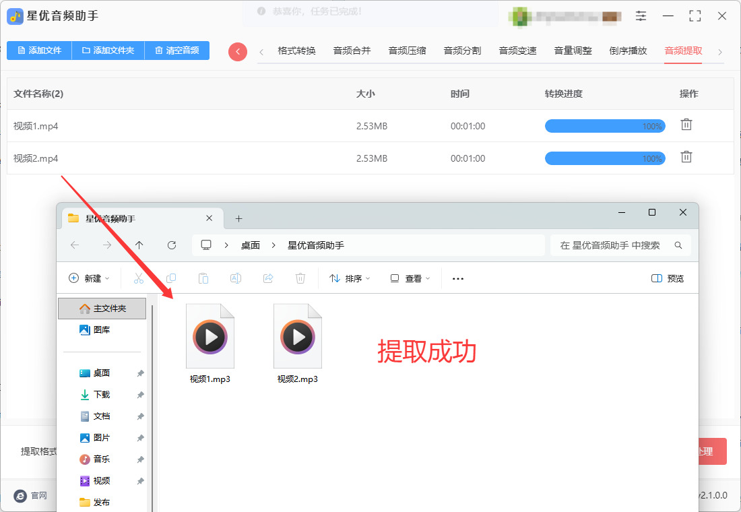The image size is (741, 512).
Task: Switch to the 格式转换 tab
Action: point(297,51)
